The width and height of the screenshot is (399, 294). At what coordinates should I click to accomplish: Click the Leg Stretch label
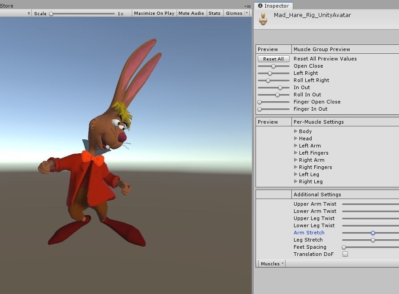click(308, 240)
